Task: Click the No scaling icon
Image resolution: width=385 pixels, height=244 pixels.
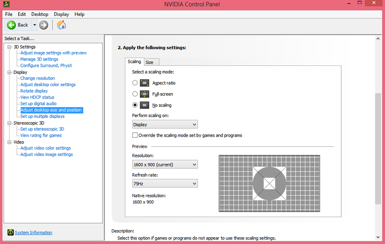Action: click(x=144, y=105)
